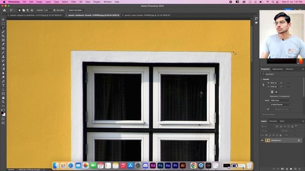The height and width of the screenshot is (171, 305).
Task: Select the Type tool
Action: pyautogui.click(x=3, y=85)
